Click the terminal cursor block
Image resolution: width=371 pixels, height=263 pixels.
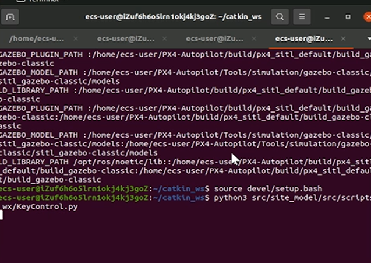(1, 215)
